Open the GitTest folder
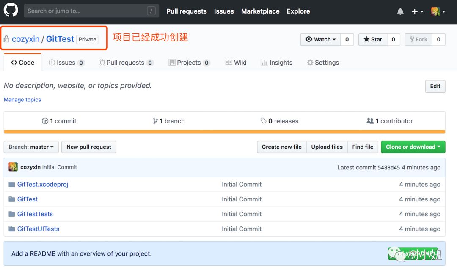 pos(28,199)
